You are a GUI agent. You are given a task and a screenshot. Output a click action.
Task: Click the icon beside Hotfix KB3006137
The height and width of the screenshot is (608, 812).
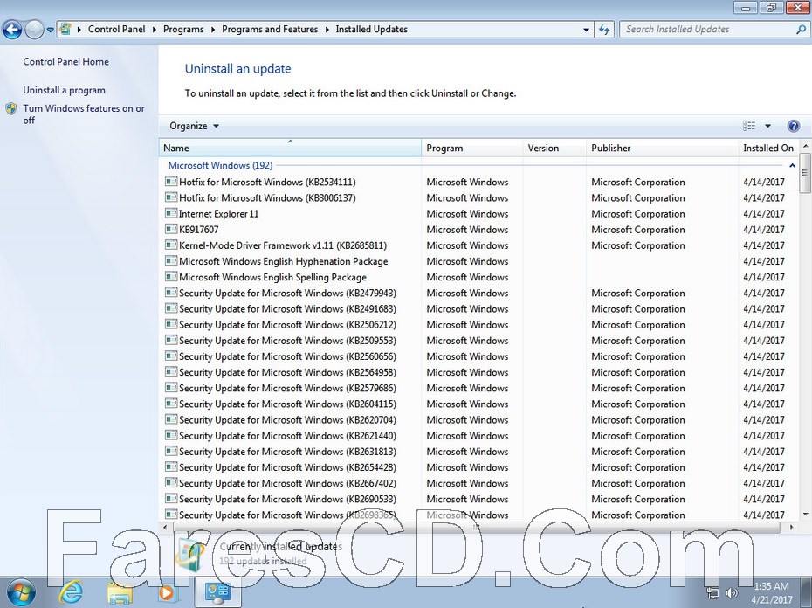171,197
